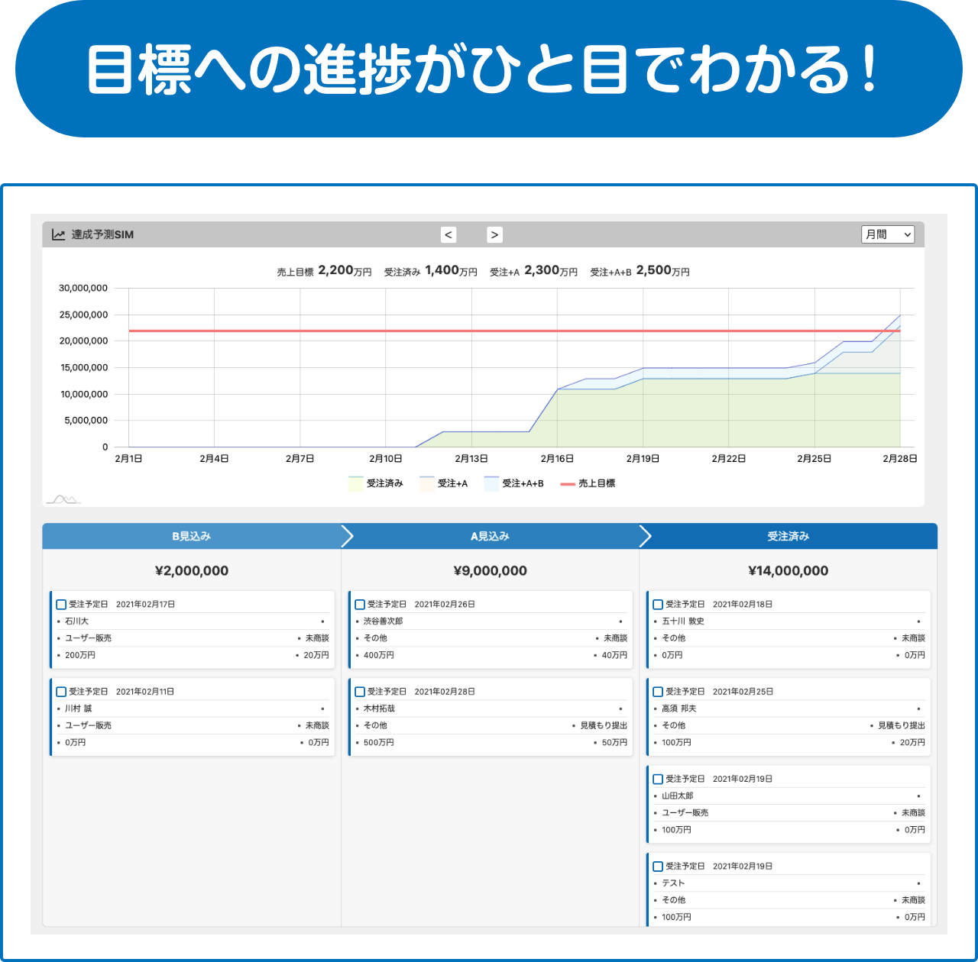Click the テスト card name

[x=674, y=883]
